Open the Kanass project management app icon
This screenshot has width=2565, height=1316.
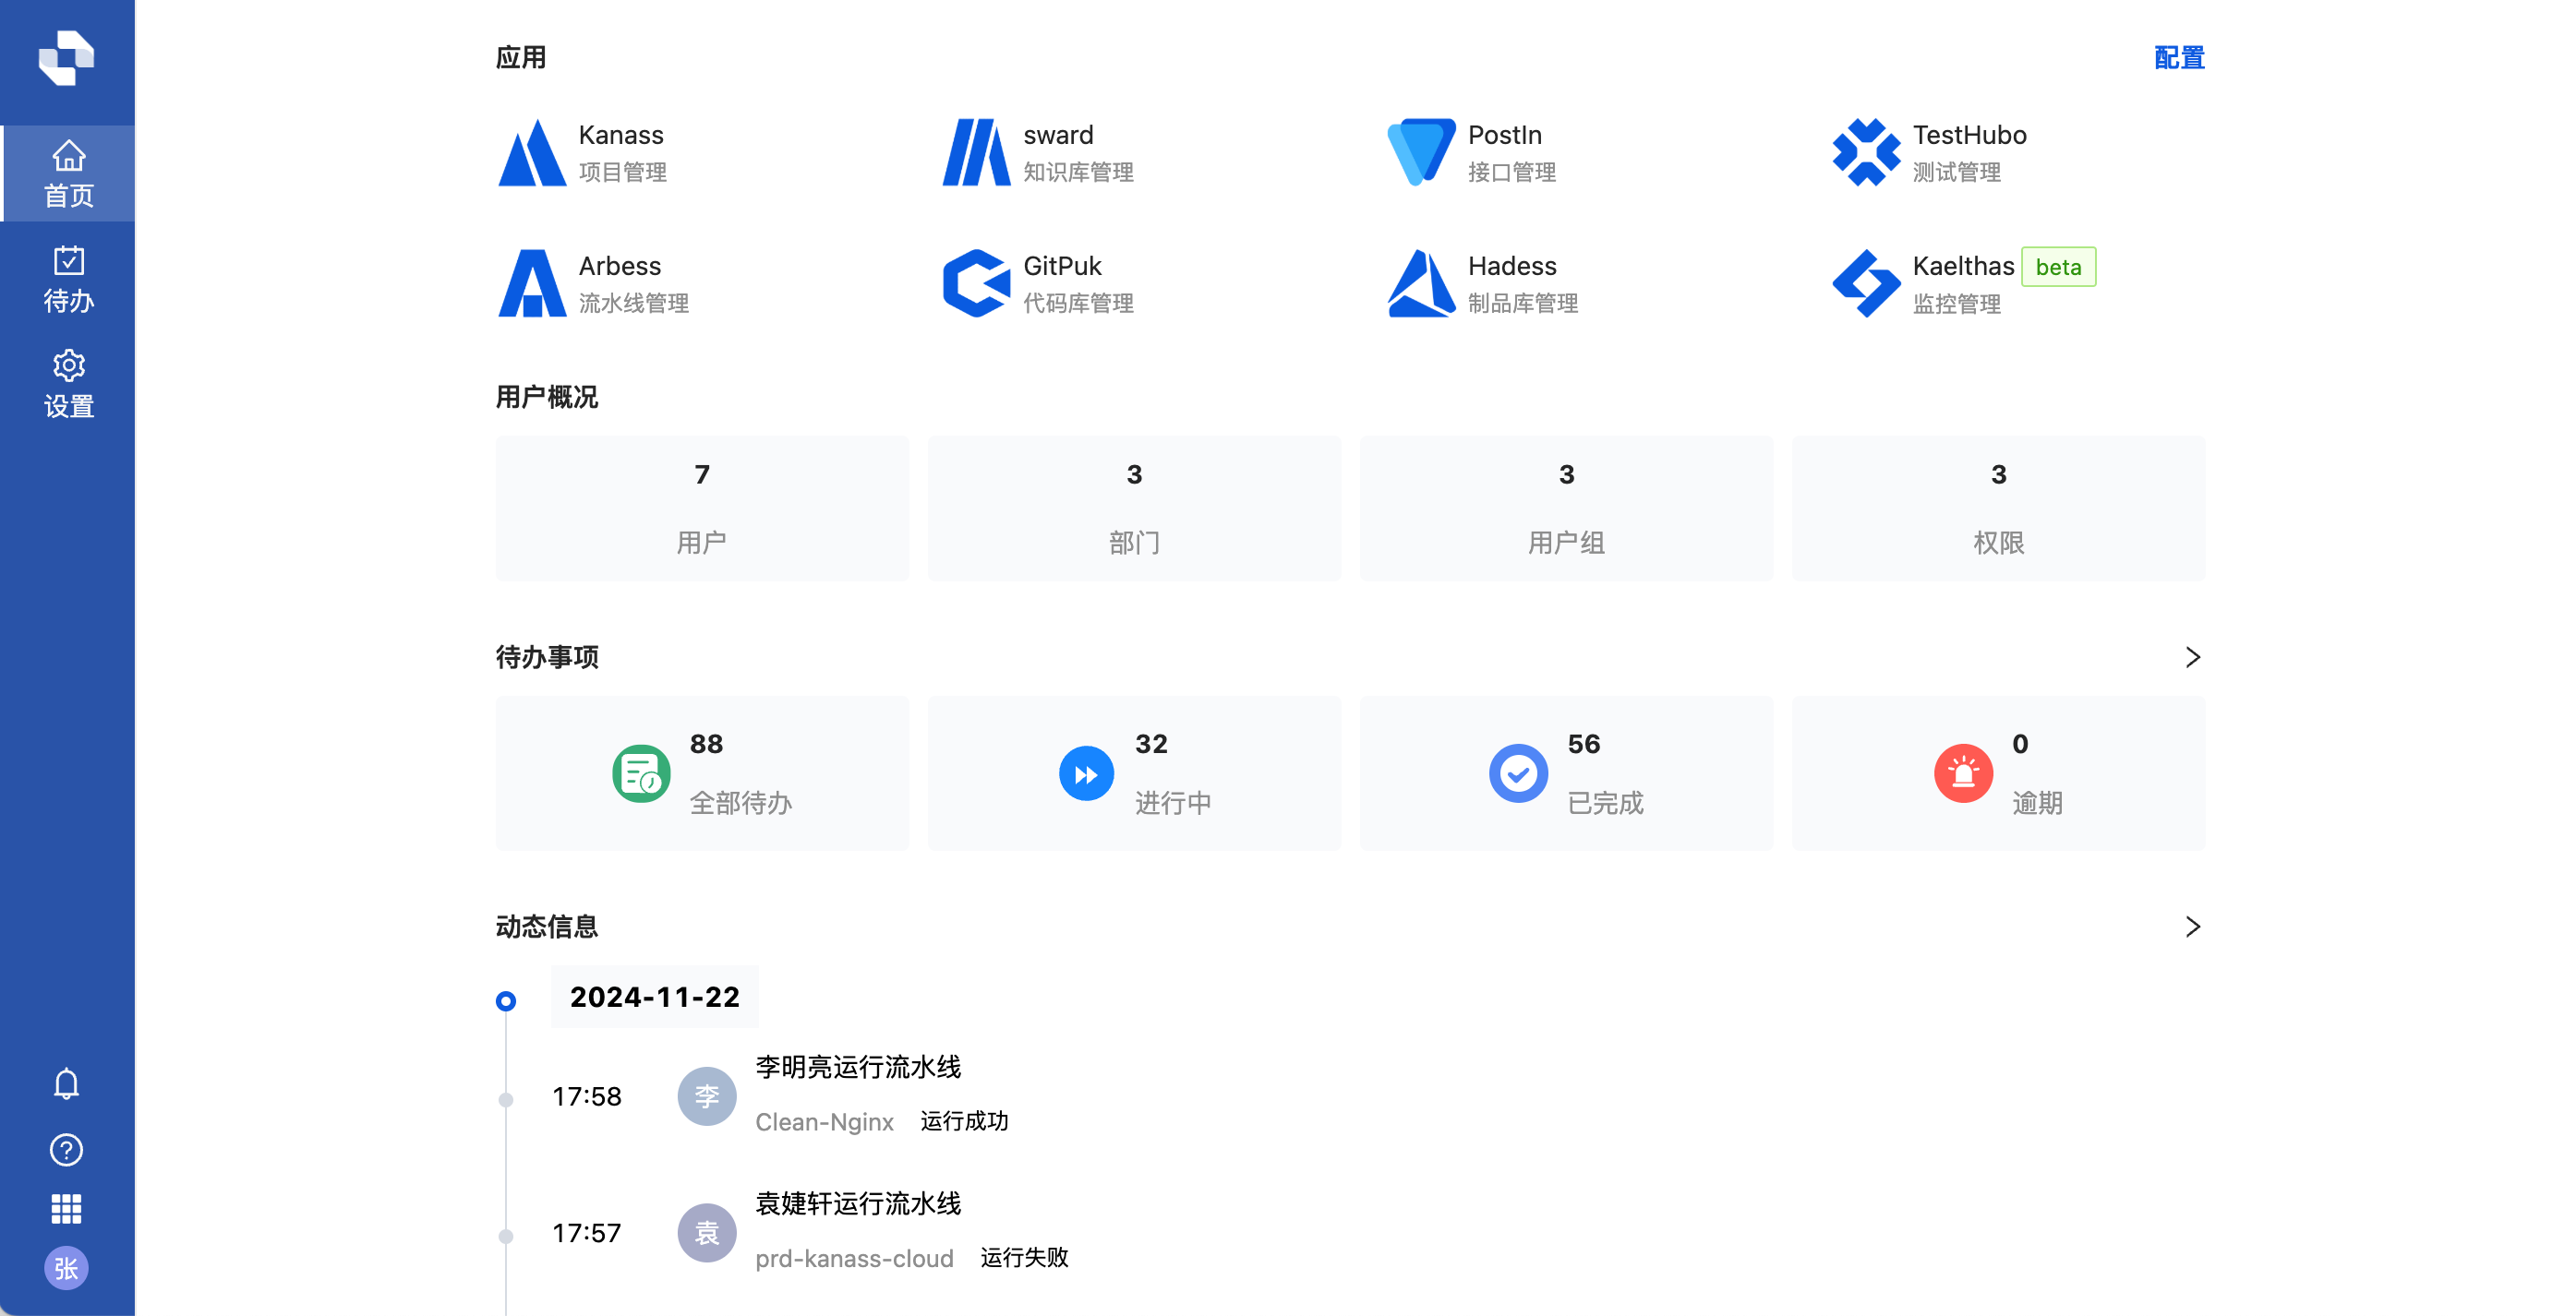532,153
